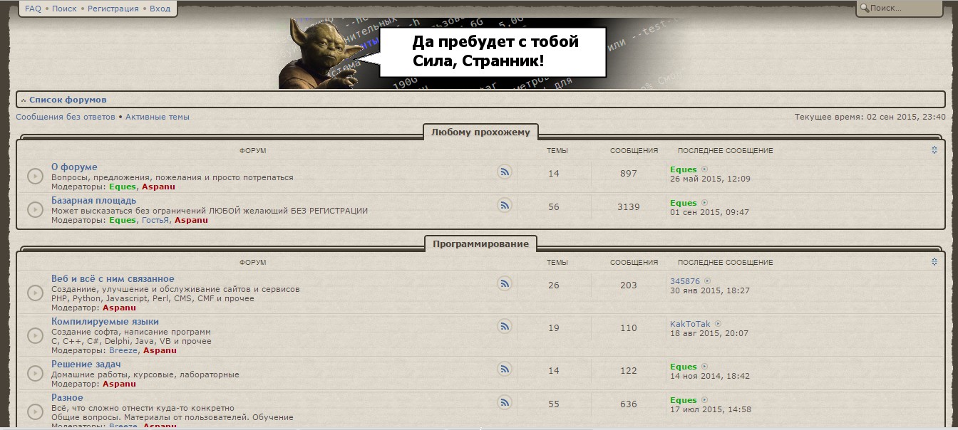Open RSS feed for Компилируемые языки
Image resolution: width=958 pixels, height=430 pixels.
tap(505, 326)
